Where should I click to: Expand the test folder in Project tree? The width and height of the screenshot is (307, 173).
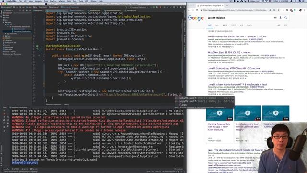4,36
